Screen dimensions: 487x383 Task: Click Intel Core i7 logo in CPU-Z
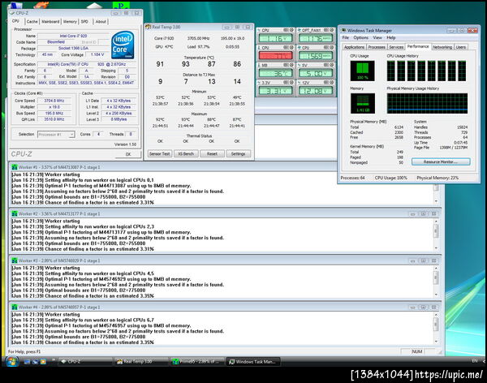pos(123,45)
